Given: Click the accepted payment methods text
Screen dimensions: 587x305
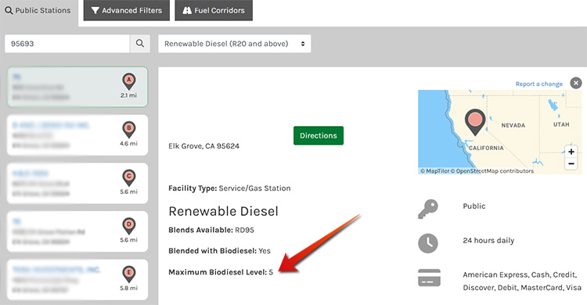Looking at the screenshot, I should [522, 281].
